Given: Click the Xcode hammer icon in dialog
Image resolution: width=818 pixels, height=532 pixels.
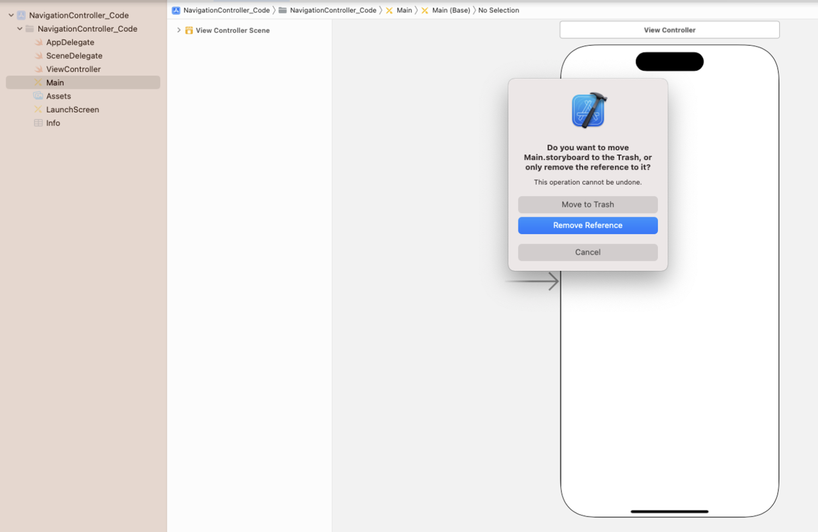Looking at the screenshot, I should click(588, 110).
